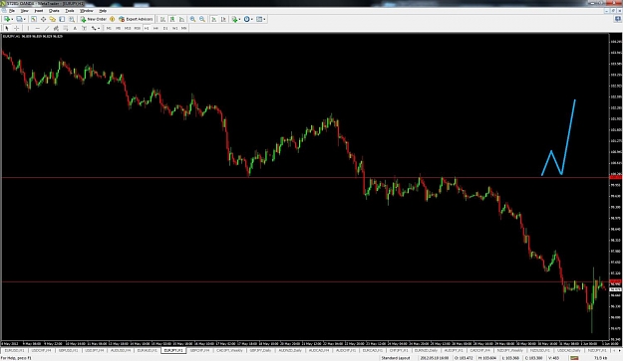
Task: Zoom out the chart
Action: tap(202, 19)
